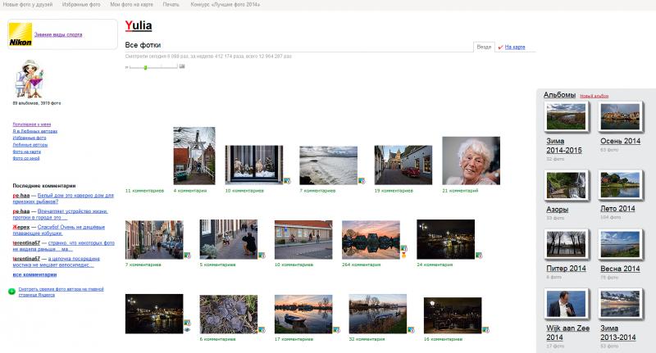The height and width of the screenshot is (353, 656).
Task: Click map badge beside night bridge photo
Action: click(x=187, y=323)
